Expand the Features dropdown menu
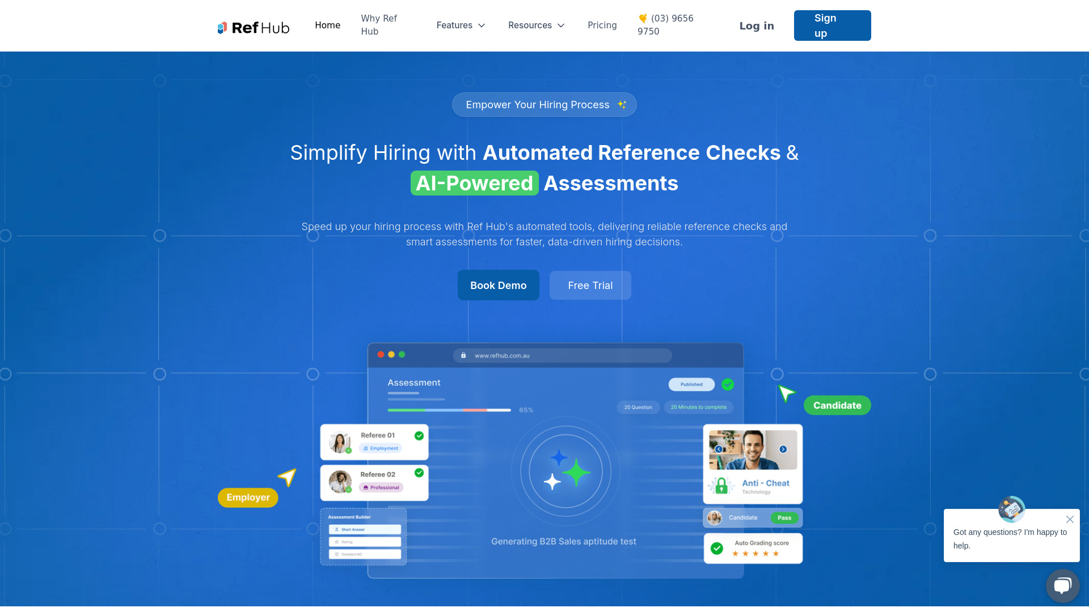Image resolution: width=1089 pixels, height=612 pixels. pyautogui.click(x=461, y=25)
